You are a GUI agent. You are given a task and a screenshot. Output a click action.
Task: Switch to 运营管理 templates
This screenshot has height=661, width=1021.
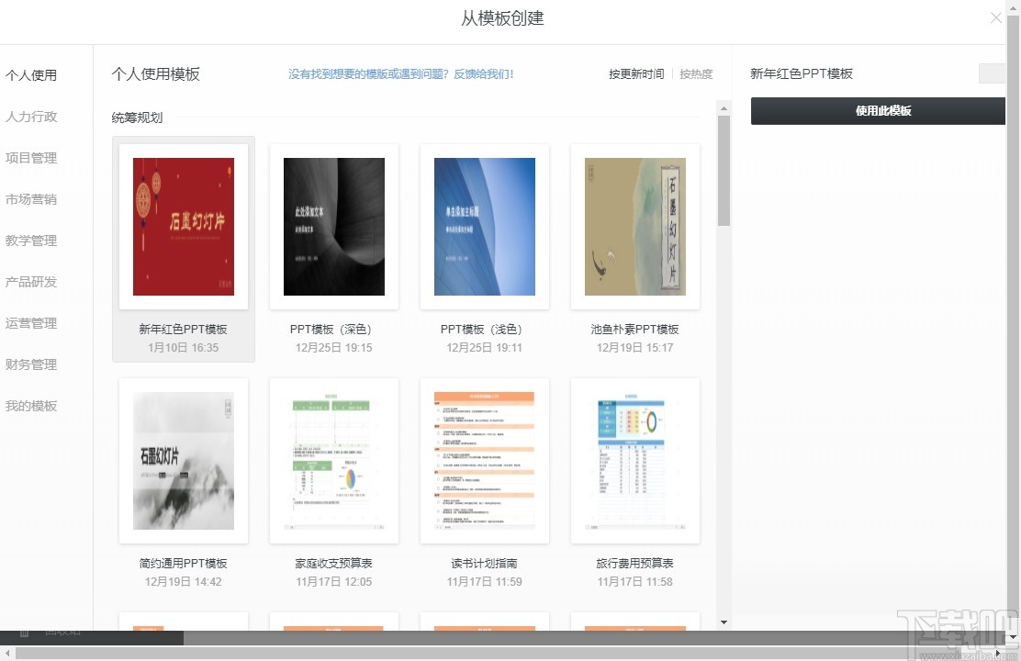coord(31,324)
